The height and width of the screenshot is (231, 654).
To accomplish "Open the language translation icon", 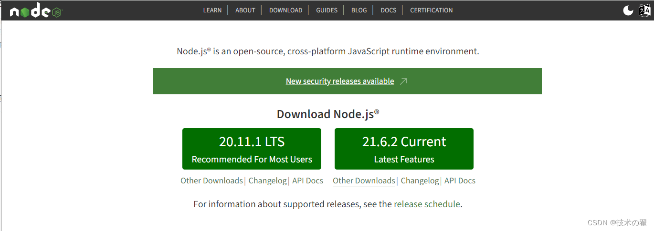I will pos(644,10).
